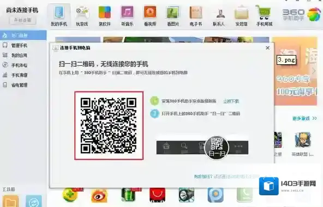Open the 玩游戏 gamepad icon
This screenshot has height=207, width=323.
tap(82, 13)
